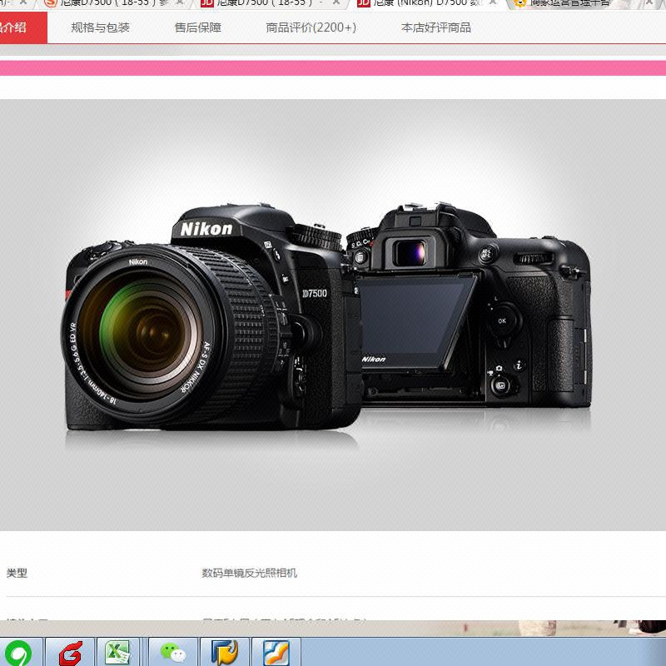Close the 尼康 (Nikon) D7500 数 browser tab
This screenshot has height=666, width=666.
coord(493,2)
